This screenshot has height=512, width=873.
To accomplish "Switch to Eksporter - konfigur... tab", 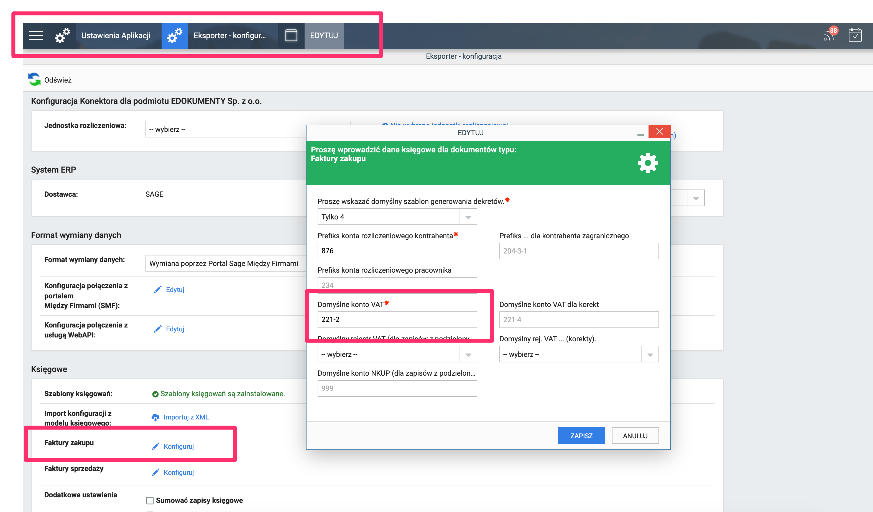I will pos(230,35).
